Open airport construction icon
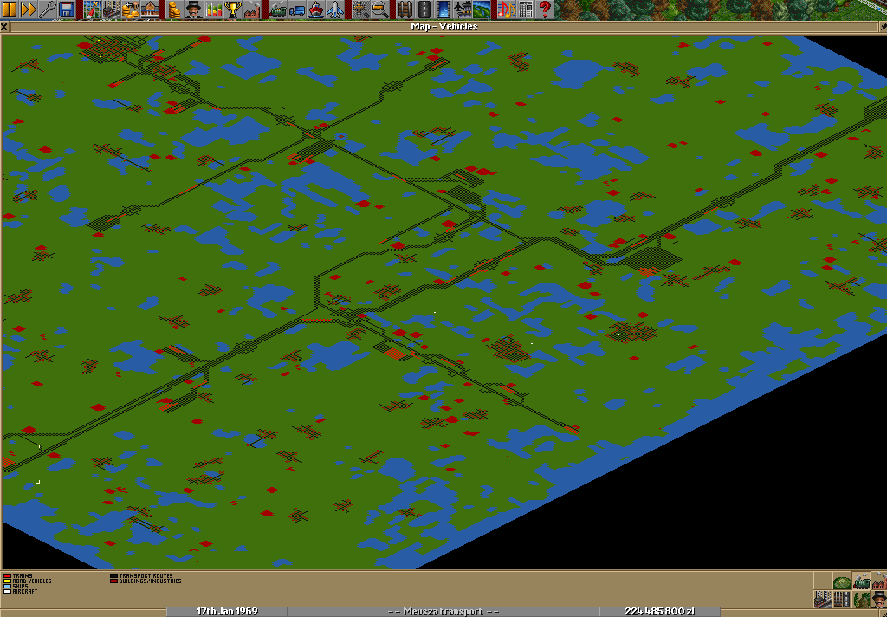 [x=463, y=10]
